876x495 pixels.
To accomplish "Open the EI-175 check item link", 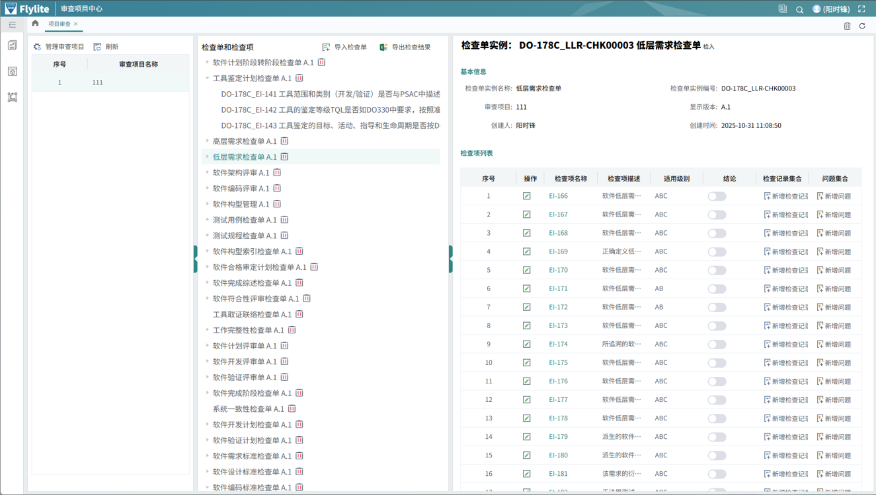I will 558,362.
